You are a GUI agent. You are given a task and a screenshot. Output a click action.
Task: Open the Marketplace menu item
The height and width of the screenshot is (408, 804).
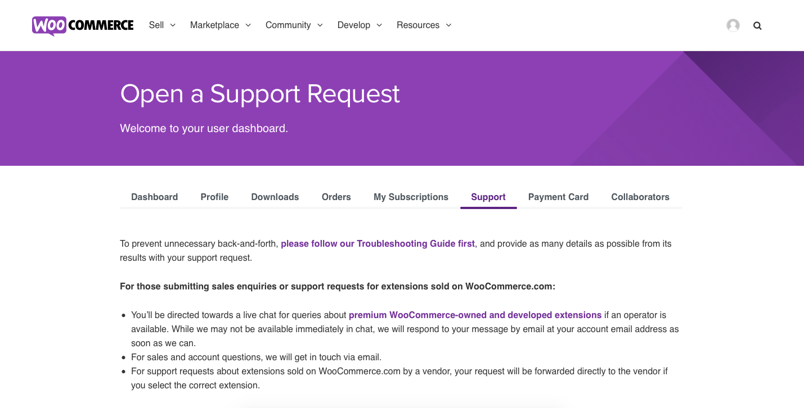tap(214, 25)
